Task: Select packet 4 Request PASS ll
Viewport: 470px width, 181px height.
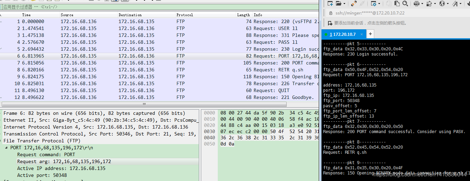Action: coord(160,42)
